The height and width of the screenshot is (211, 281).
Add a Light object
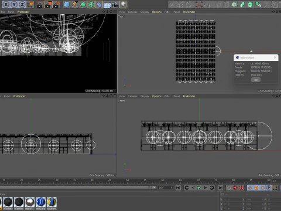pyautogui.click(x=123, y=4)
